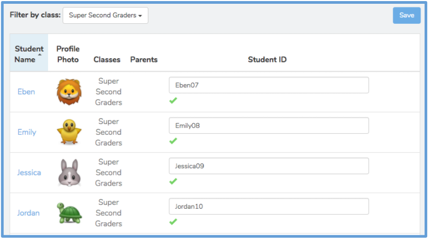Click the Student ID column header
This screenshot has height=240, width=430.
pos(267,59)
